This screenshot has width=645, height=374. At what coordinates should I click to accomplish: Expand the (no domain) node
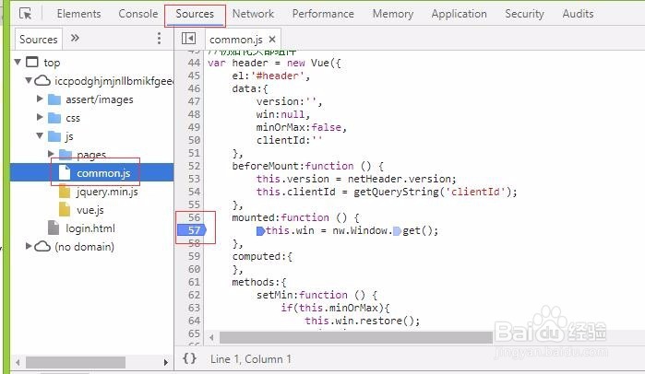click(29, 246)
